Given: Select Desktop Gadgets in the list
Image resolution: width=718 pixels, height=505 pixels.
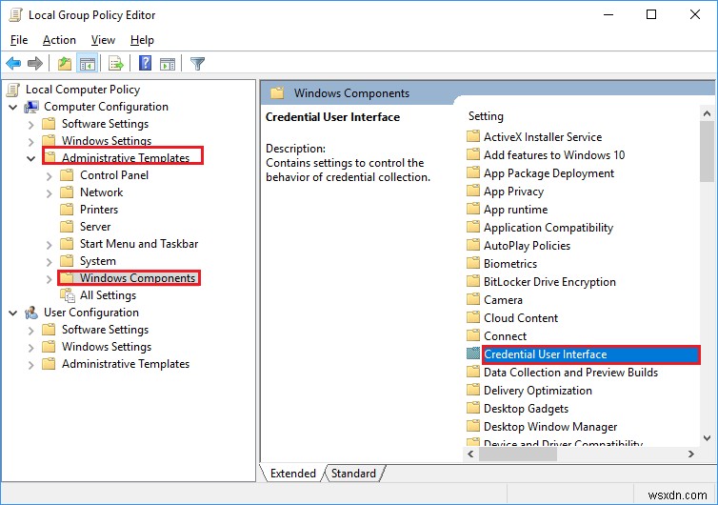Looking at the screenshot, I should pos(526,409).
